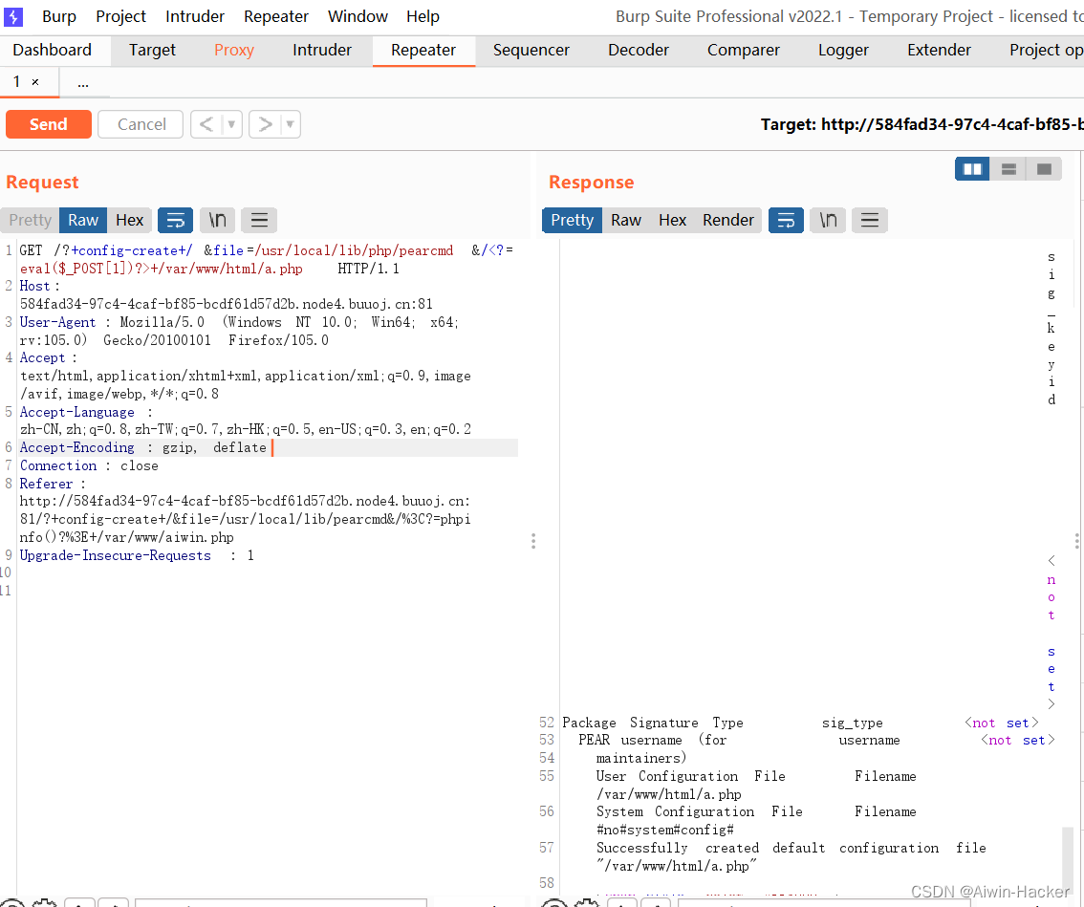The width and height of the screenshot is (1084, 907).
Task: Switch to the Extender tab
Action: (939, 51)
